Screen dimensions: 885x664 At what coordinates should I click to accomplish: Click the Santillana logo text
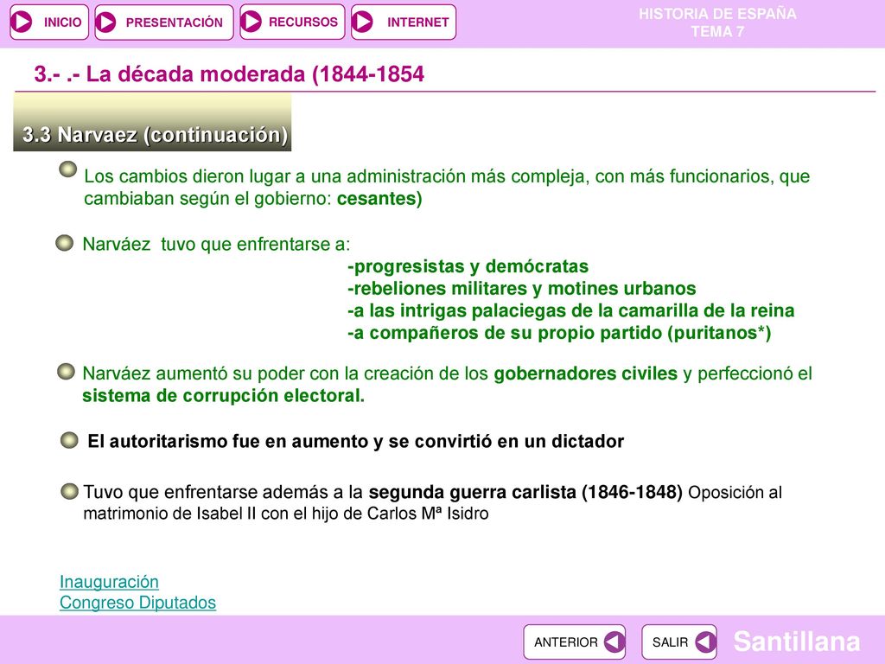coord(797,642)
